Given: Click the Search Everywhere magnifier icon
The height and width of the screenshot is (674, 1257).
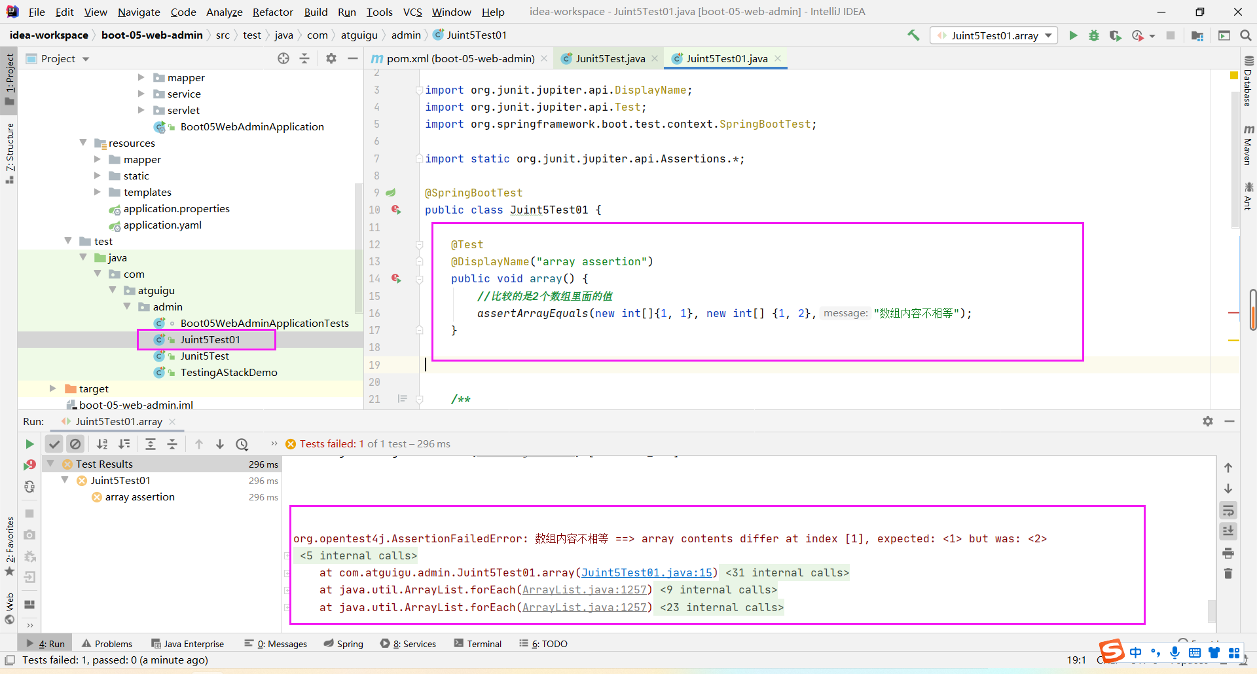Looking at the screenshot, I should 1246,35.
